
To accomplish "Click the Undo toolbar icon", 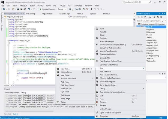I will pyautogui.click(x=29, y=9).
